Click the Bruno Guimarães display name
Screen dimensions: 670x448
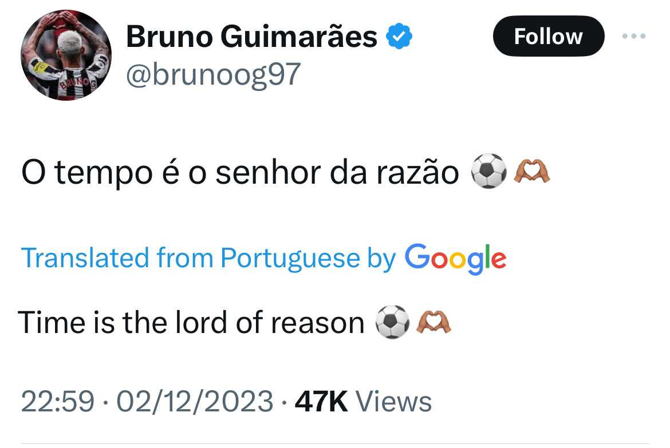[x=251, y=37]
